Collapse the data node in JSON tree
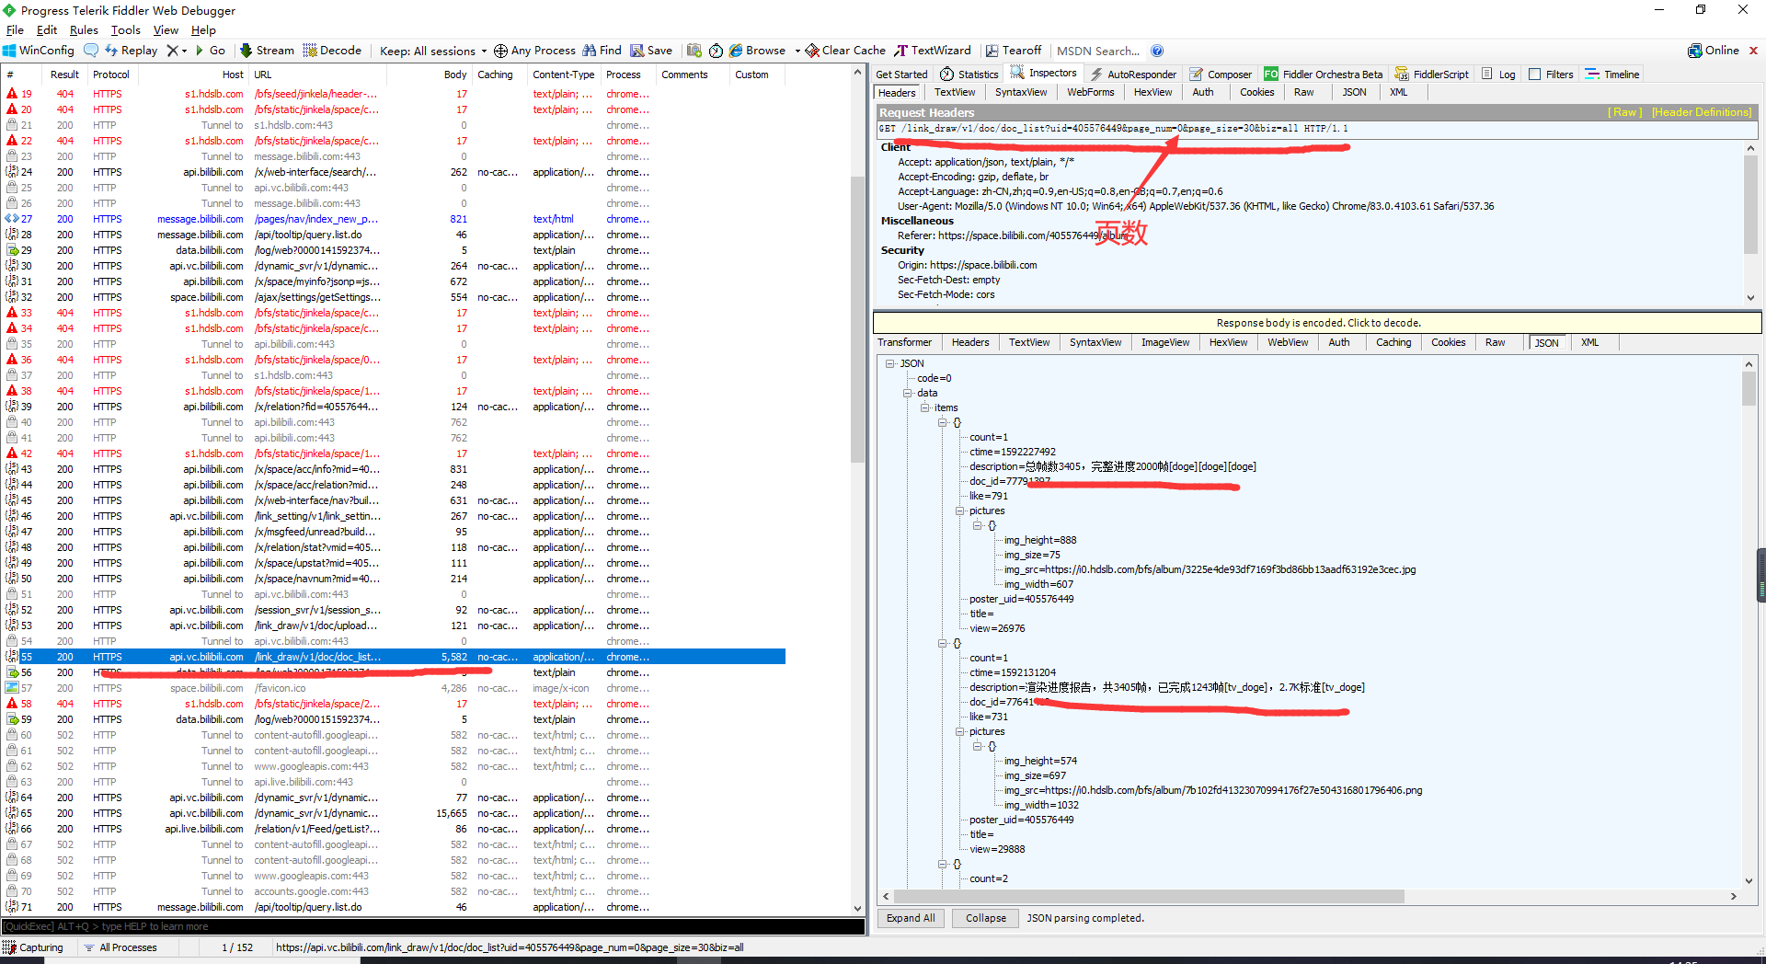 (907, 394)
